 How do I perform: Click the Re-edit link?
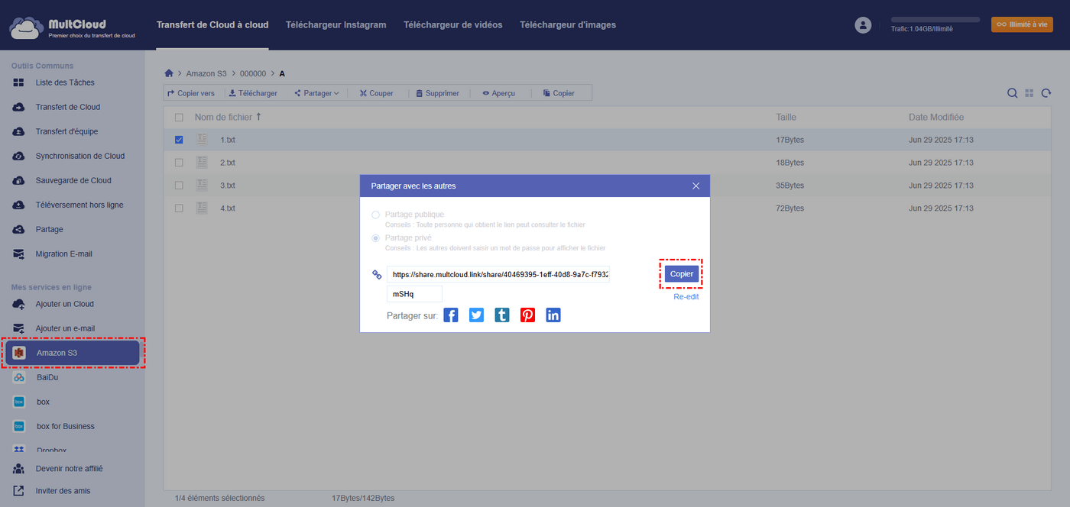click(x=686, y=297)
